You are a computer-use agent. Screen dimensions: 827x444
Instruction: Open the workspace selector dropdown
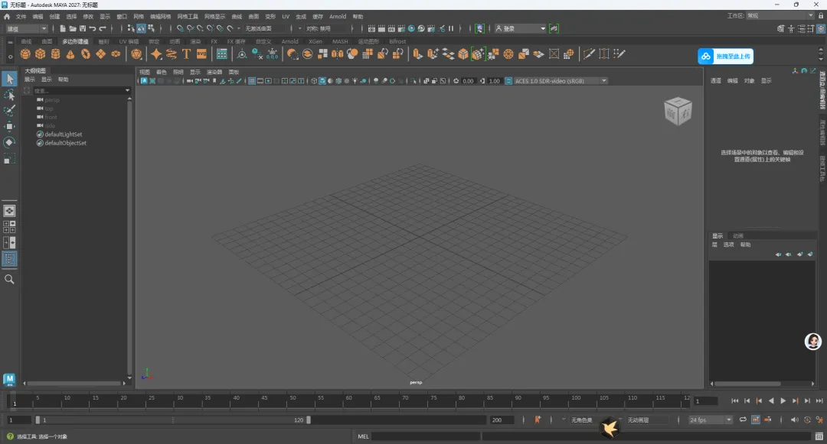780,15
